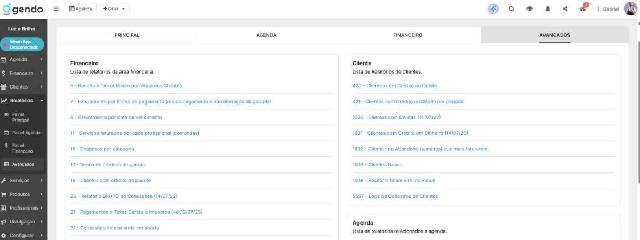Image resolution: width=640 pixels, height=240 pixels.
Task: Open Gabriel user menu
Action: [608, 9]
